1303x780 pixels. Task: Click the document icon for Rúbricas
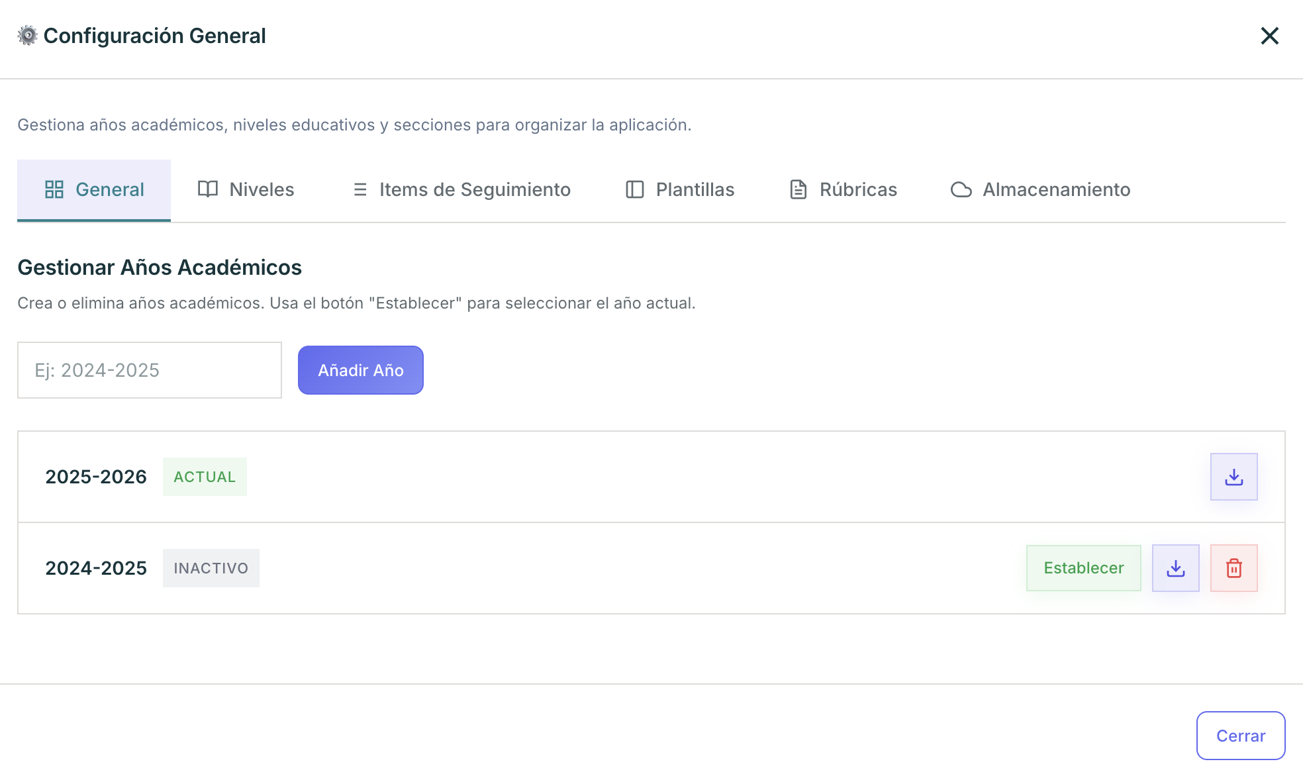[798, 189]
